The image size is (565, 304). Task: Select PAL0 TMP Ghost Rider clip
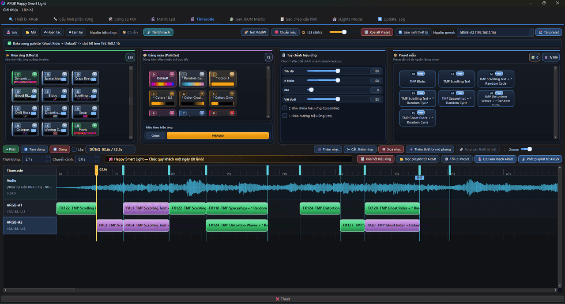tap(392, 225)
